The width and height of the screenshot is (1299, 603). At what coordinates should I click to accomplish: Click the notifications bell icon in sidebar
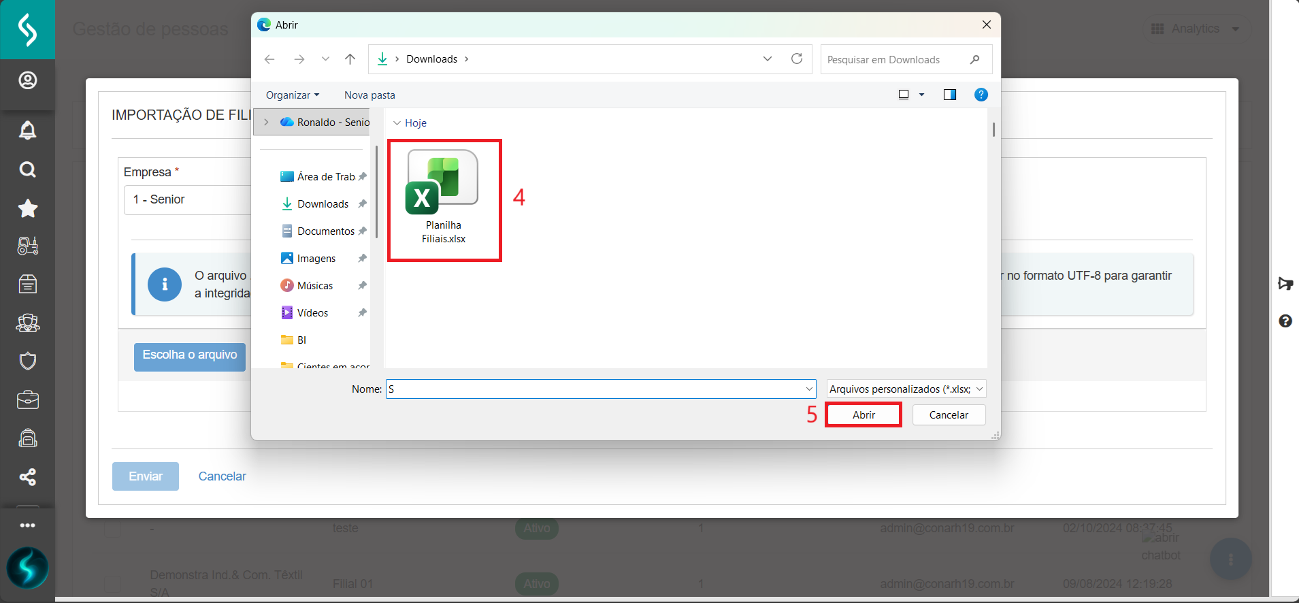pyautogui.click(x=27, y=130)
